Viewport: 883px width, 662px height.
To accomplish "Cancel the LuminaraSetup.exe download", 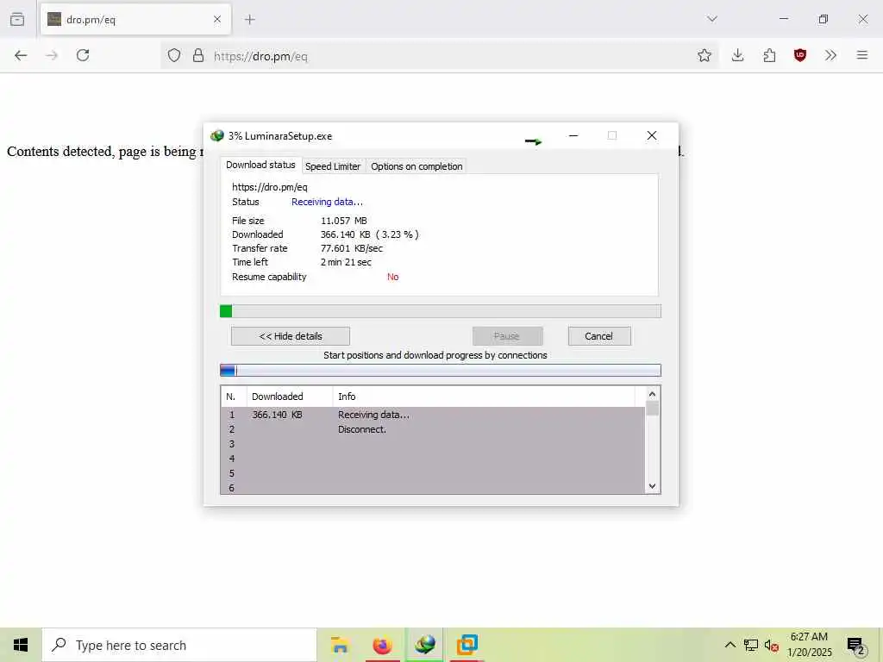I will [599, 336].
